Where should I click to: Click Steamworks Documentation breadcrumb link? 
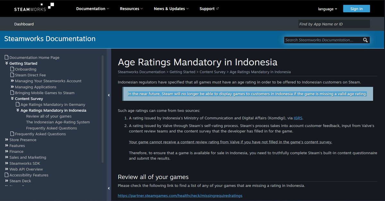pos(141,72)
